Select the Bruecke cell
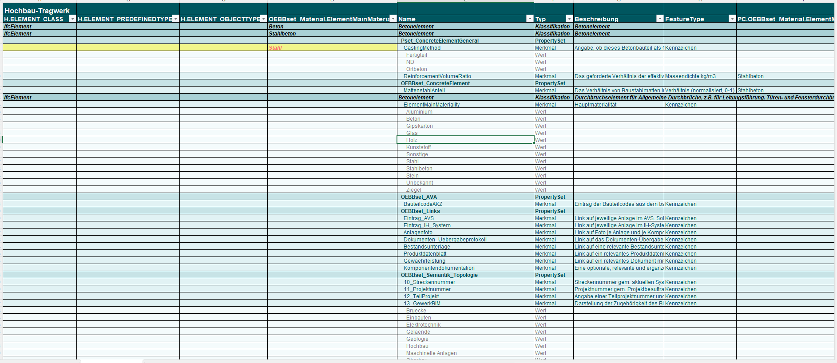This screenshot has height=363, width=837. point(465,311)
